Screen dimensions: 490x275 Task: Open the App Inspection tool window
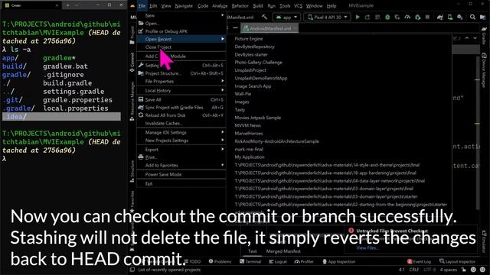[338, 261]
